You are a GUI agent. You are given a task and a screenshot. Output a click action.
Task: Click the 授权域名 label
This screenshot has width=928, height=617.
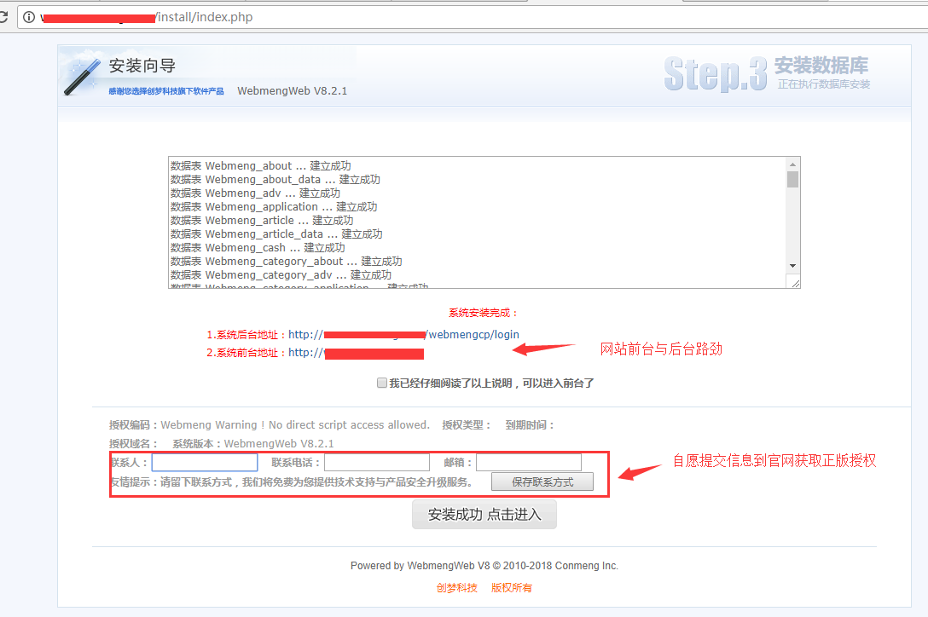(133, 444)
